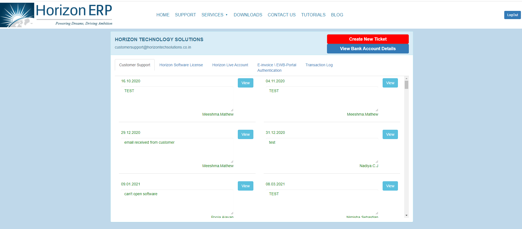522x229 pixels.
Task: Click the resize handle of 16.10.2020 text box
Action: (x=232, y=110)
